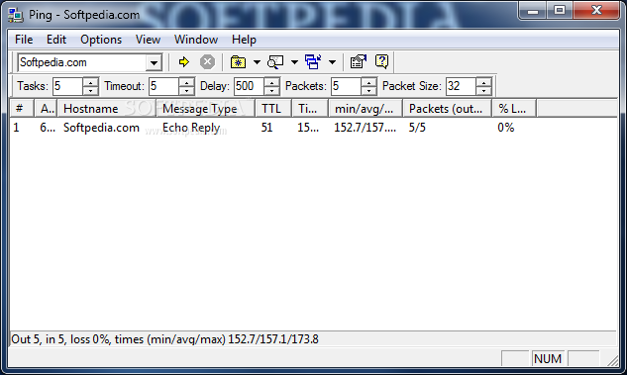This screenshot has width=627, height=375.
Task: Open the Window menu
Action: pos(196,40)
